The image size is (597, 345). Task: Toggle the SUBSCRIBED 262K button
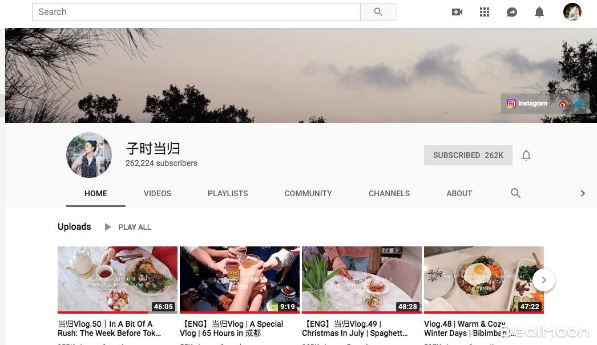pos(468,155)
